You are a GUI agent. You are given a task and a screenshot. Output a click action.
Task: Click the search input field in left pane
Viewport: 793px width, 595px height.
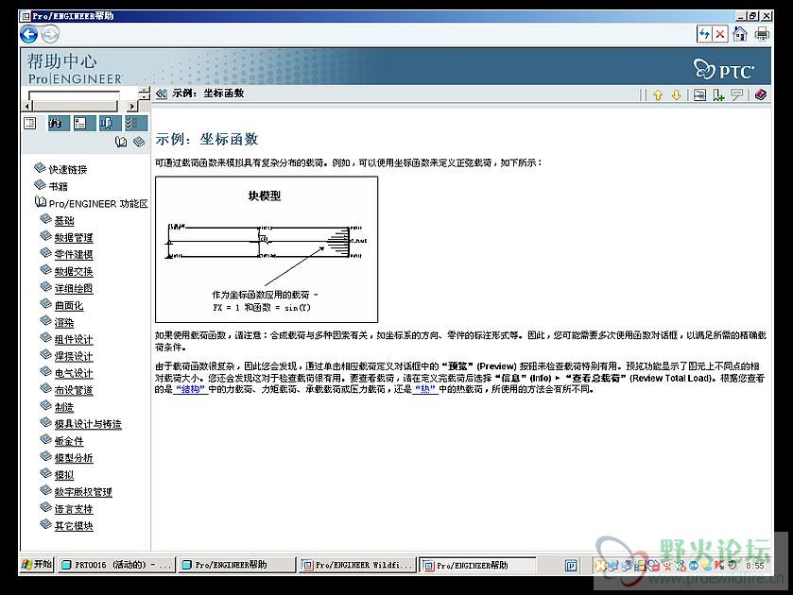[74, 95]
